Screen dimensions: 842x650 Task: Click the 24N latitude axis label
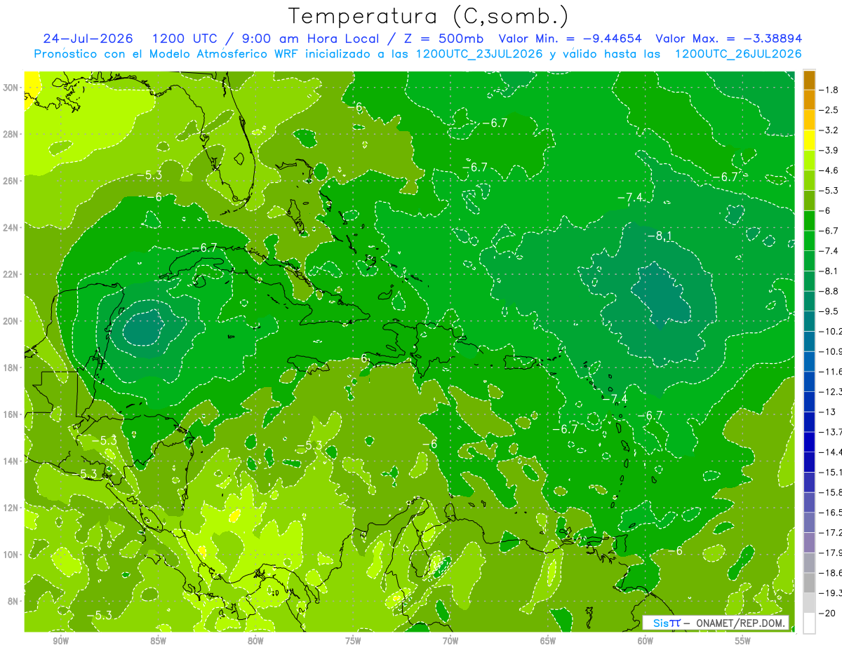point(12,228)
